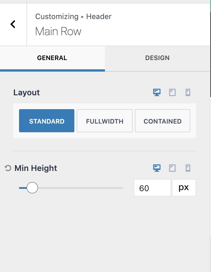Screen dimensions: 211x272
Task: Select mobile device icon for Layout
Action: tap(188, 92)
